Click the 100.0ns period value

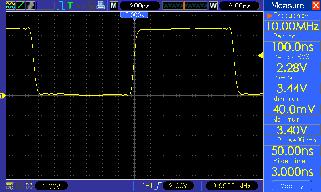292,47
